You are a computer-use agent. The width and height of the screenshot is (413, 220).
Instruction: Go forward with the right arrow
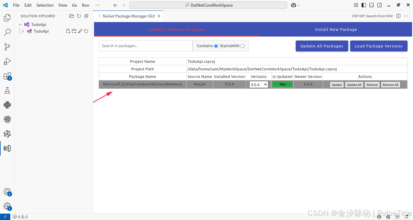click(x=123, y=5)
